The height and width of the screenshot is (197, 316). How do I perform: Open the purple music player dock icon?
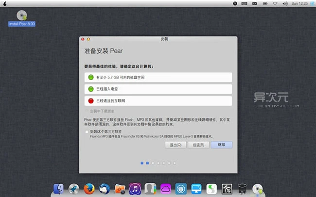click(x=135, y=189)
